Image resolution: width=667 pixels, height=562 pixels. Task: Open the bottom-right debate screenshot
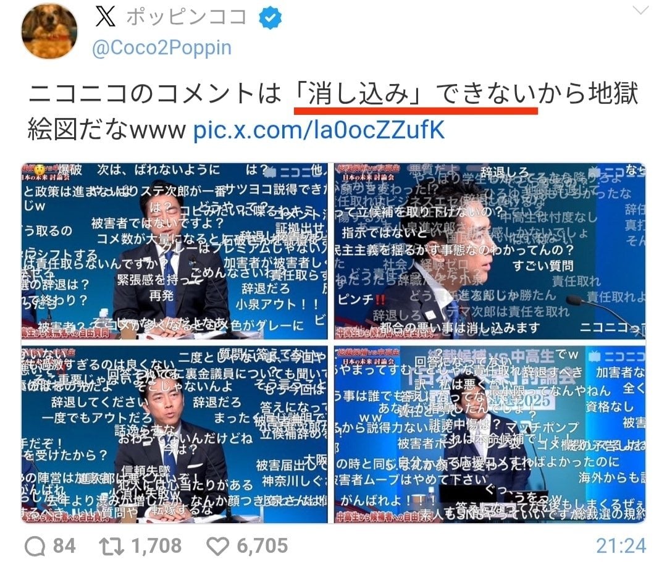[490, 434]
